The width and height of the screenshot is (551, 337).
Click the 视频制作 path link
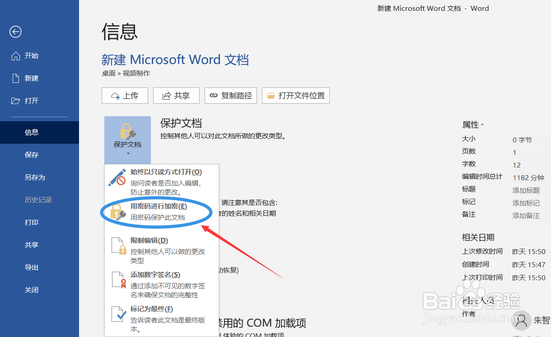click(136, 73)
